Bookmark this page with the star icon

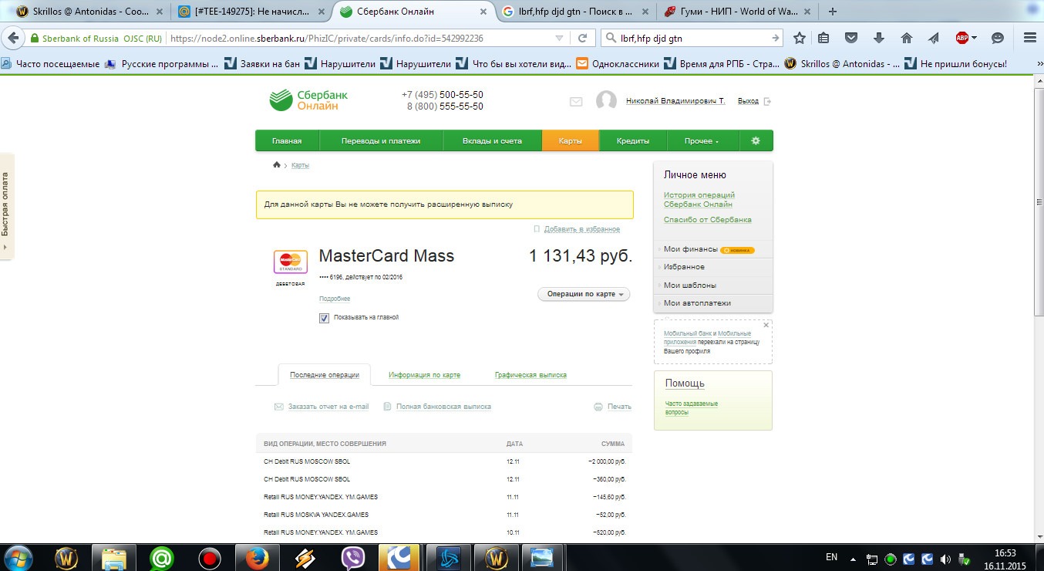[x=800, y=38]
